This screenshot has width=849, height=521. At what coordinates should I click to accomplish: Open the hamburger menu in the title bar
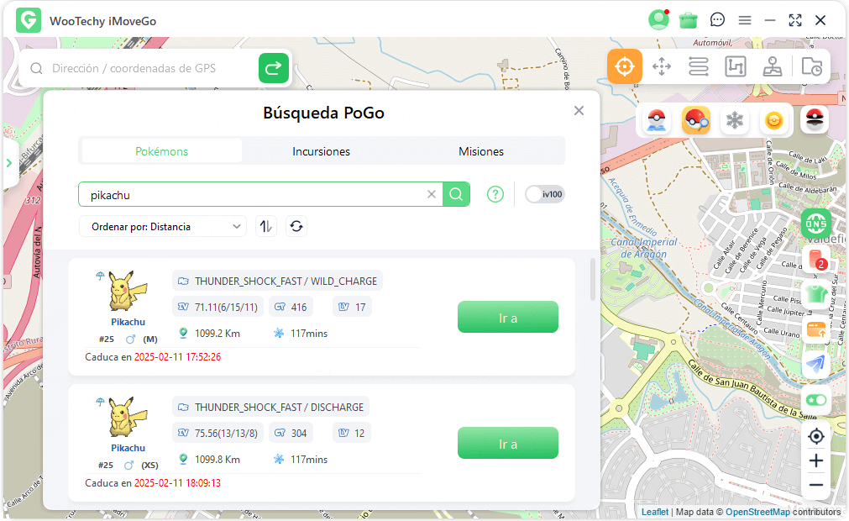[744, 19]
